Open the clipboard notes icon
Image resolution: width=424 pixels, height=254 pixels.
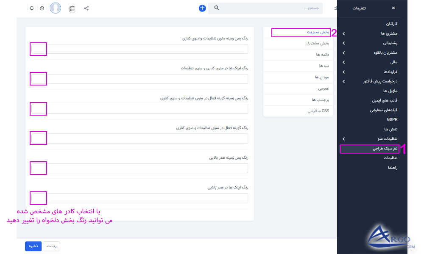pos(72,8)
